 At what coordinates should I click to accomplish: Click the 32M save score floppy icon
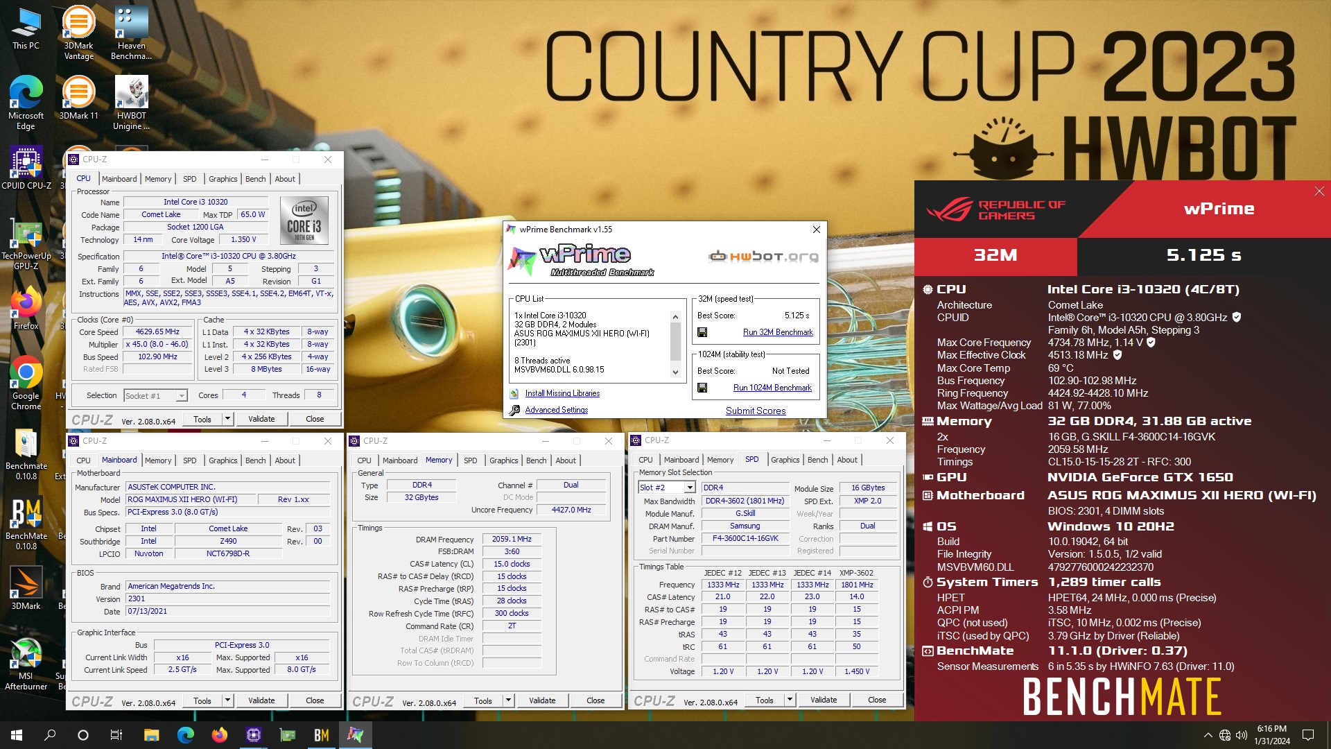[702, 332]
